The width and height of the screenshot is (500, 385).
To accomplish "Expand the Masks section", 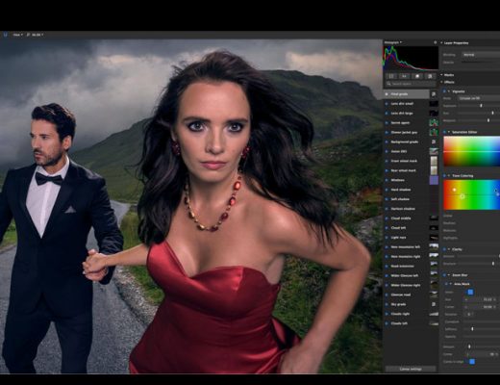I will [x=442, y=75].
